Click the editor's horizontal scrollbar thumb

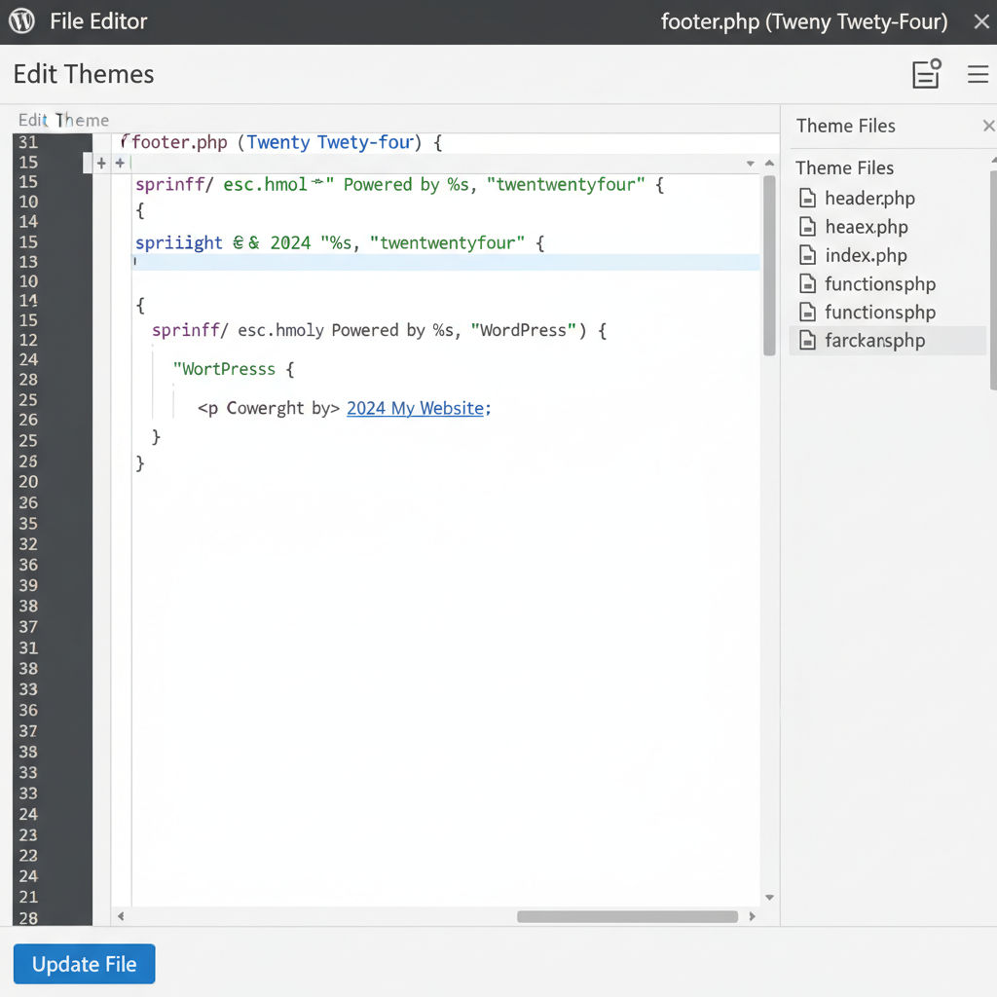(627, 916)
